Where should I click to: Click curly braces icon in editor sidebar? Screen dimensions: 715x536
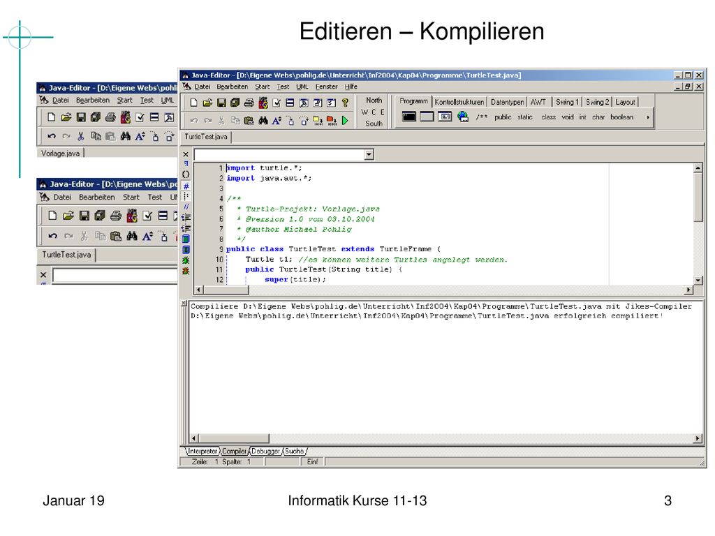(186, 174)
